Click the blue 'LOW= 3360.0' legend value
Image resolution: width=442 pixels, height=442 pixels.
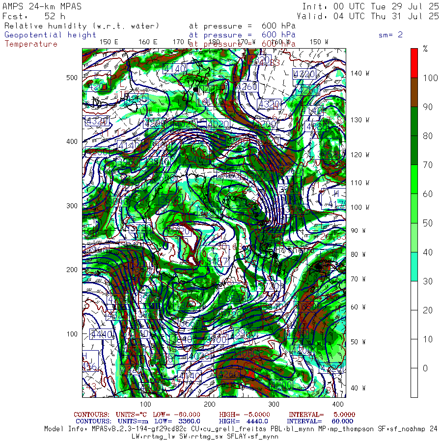pos(177,421)
